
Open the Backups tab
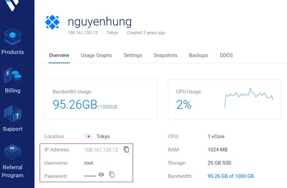pyautogui.click(x=198, y=55)
